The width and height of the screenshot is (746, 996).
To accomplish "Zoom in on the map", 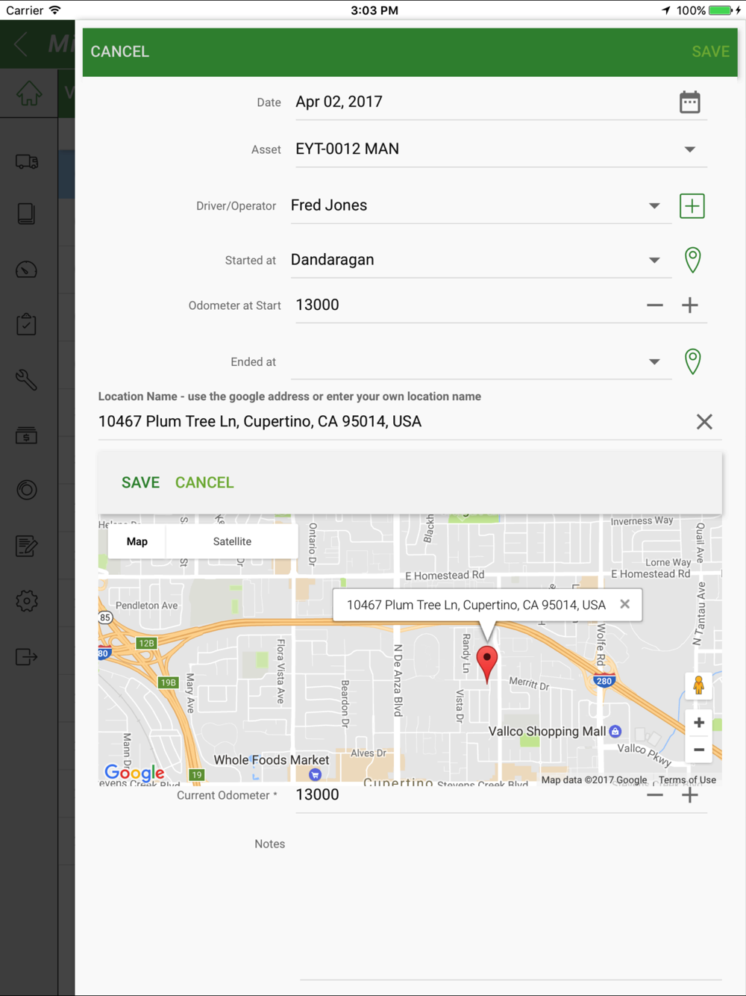I will (699, 723).
